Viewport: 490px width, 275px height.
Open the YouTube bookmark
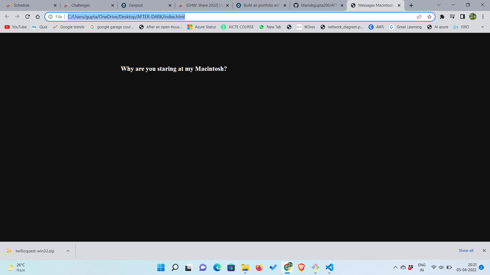[x=16, y=27]
